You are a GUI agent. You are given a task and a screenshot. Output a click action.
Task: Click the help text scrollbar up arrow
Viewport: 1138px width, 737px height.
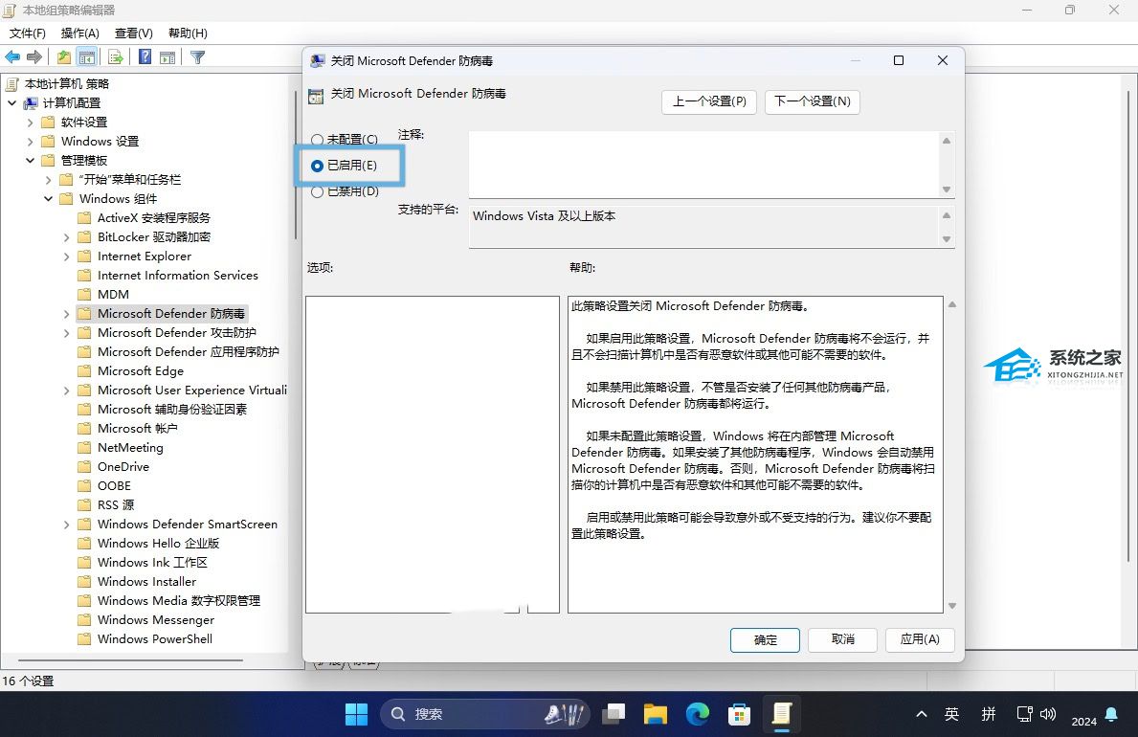pos(952,304)
